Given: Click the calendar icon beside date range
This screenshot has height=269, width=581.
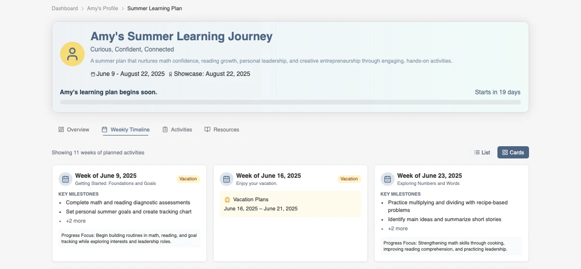Looking at the screenshot, I should point(93,74).
